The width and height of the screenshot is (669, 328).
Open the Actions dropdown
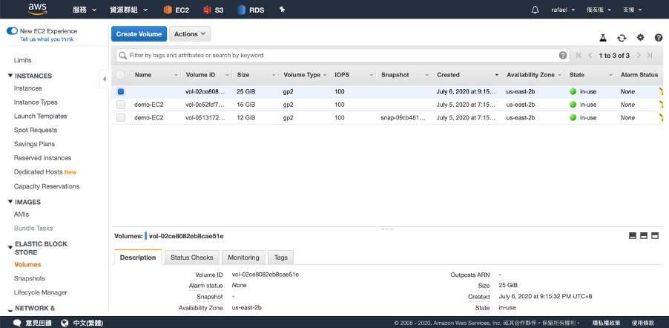[190, 34]
